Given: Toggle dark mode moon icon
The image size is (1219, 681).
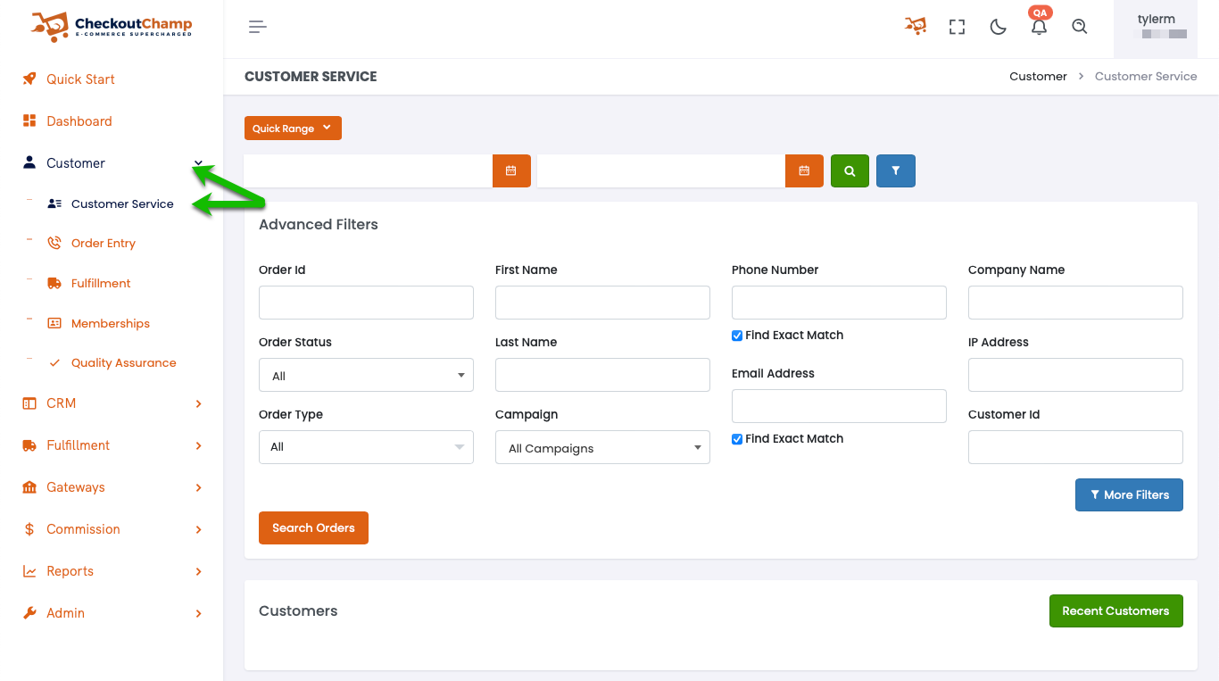Looking at the screenshot, I should click(x=998, y=27).
